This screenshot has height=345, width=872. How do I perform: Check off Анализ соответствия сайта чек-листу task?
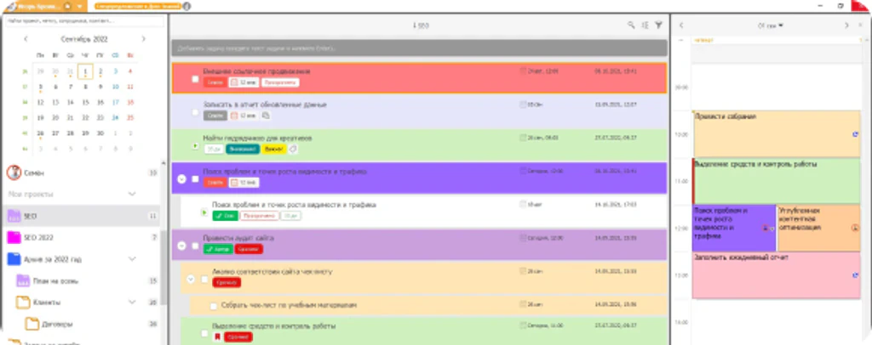(x=204, y=279)
